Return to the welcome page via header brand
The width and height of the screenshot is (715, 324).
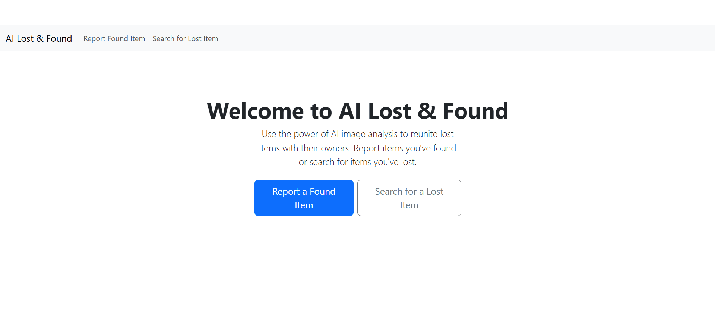coord(39,38)
